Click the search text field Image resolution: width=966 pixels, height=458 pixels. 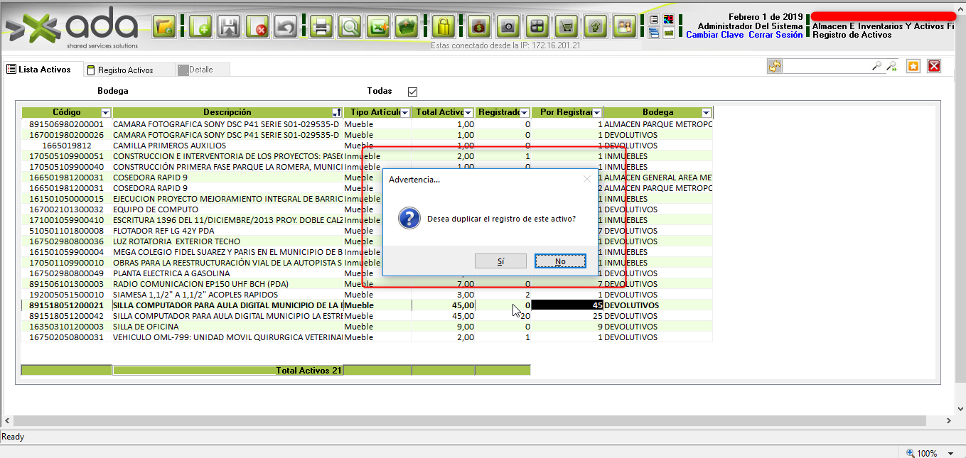pyautogui.click(x=827, y=66)
